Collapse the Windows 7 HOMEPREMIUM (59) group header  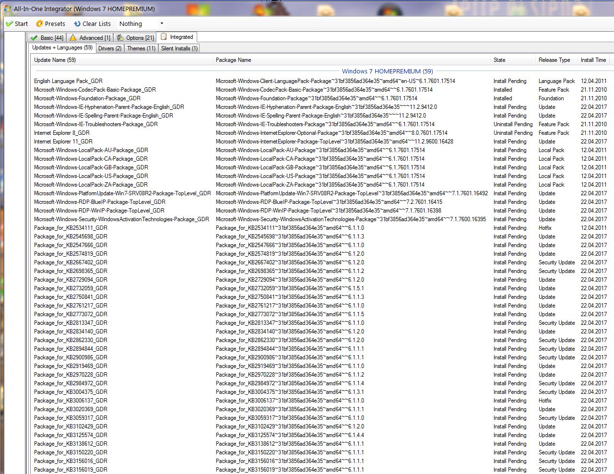click(x=387, y=71)
